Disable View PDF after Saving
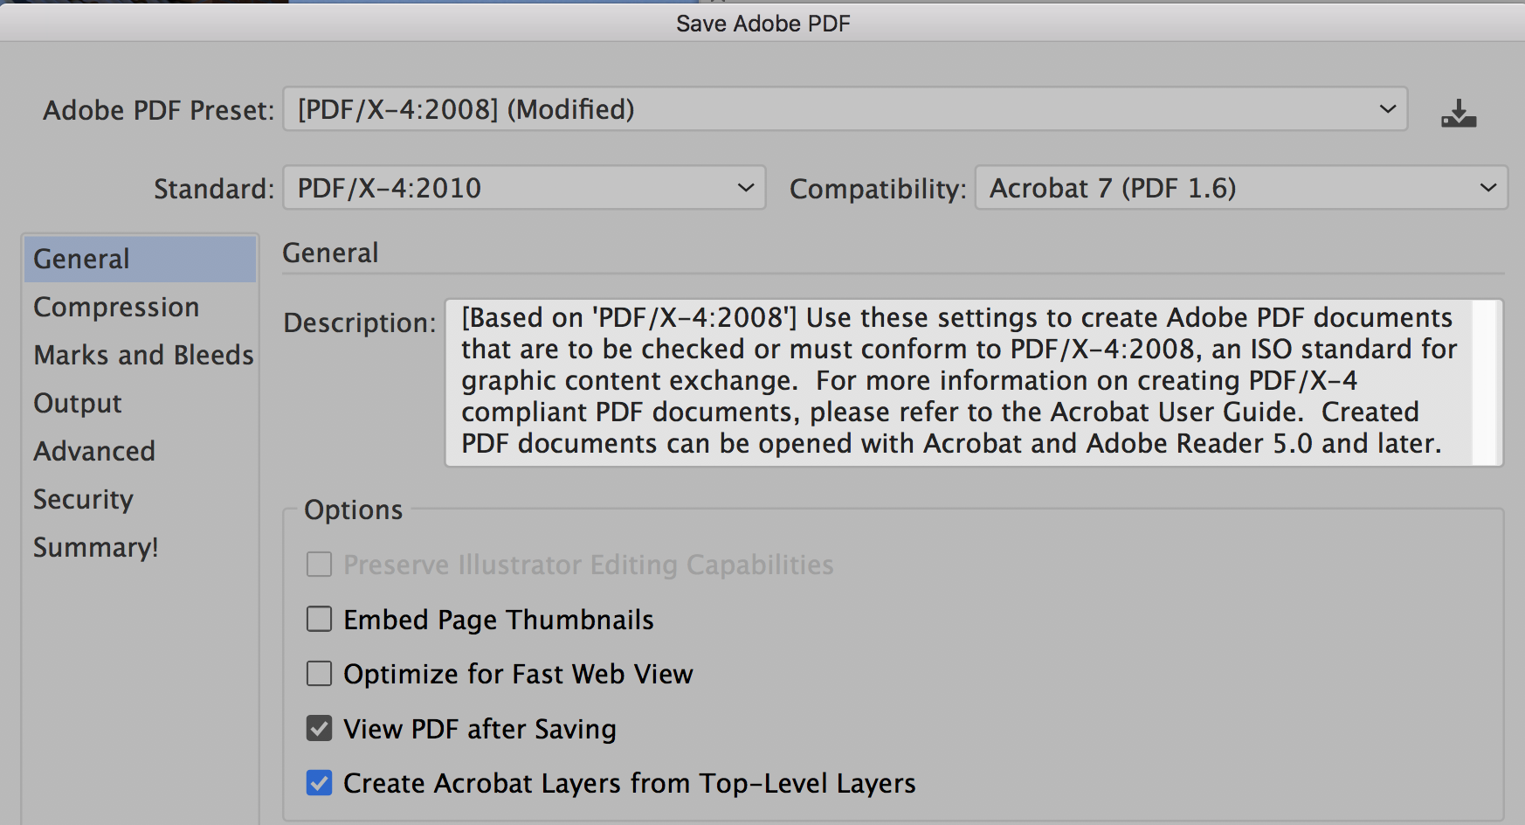The height and width of the screenshot is (825, 1525). point(319,728)
